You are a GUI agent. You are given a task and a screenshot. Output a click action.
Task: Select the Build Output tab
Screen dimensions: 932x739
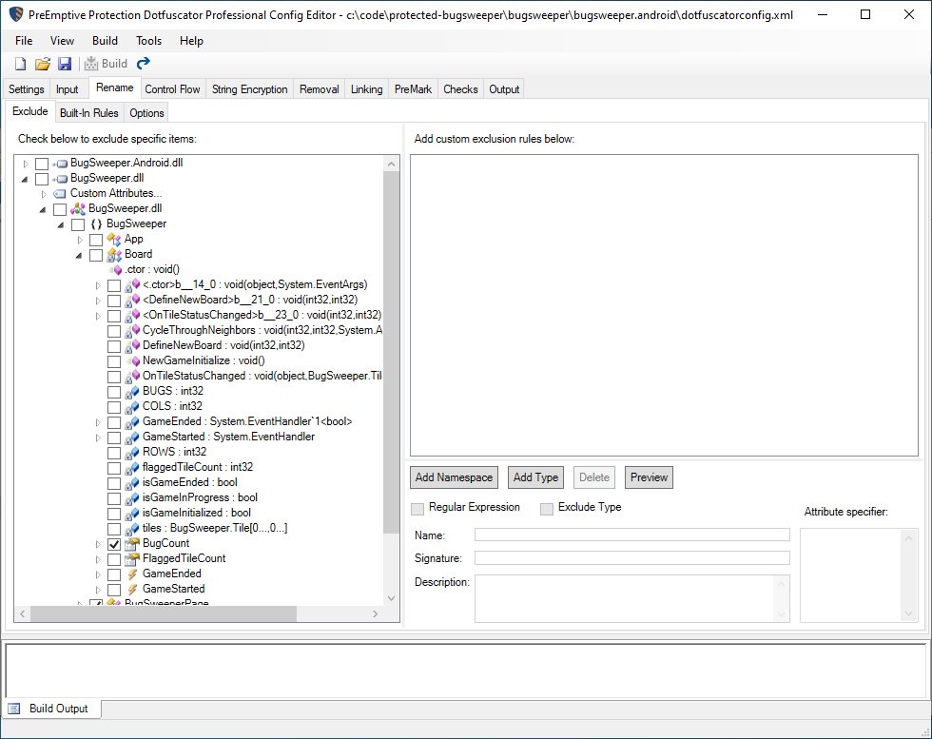pos(52,709)
